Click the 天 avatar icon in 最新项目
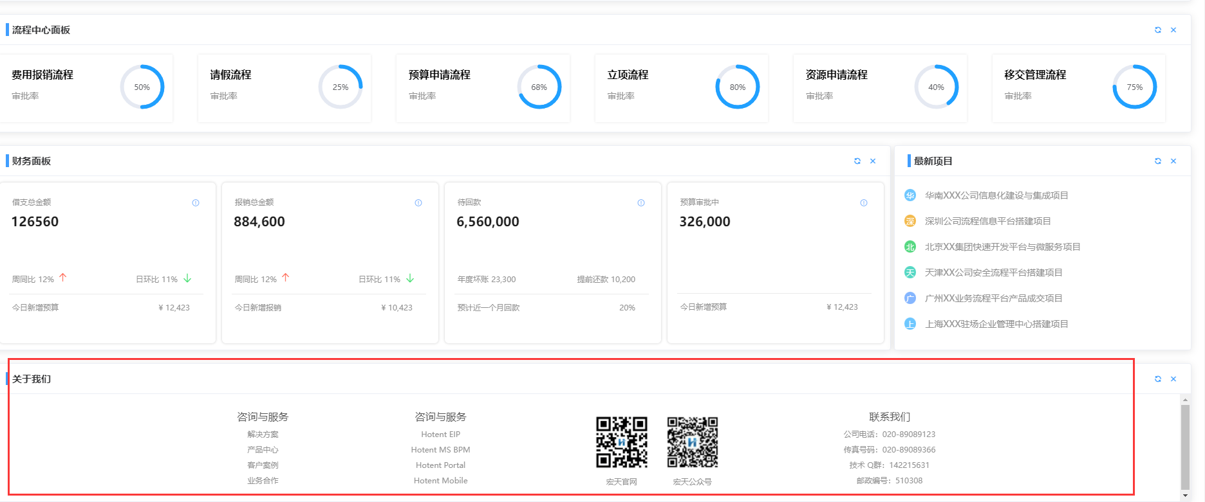Viewport: 1205px width, 502px height. tap(910, 273)
